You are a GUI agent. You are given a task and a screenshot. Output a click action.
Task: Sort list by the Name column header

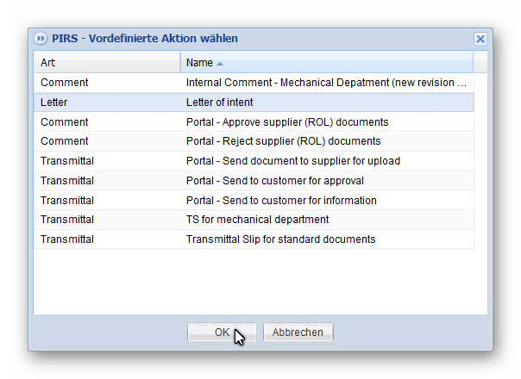[199, 63]
